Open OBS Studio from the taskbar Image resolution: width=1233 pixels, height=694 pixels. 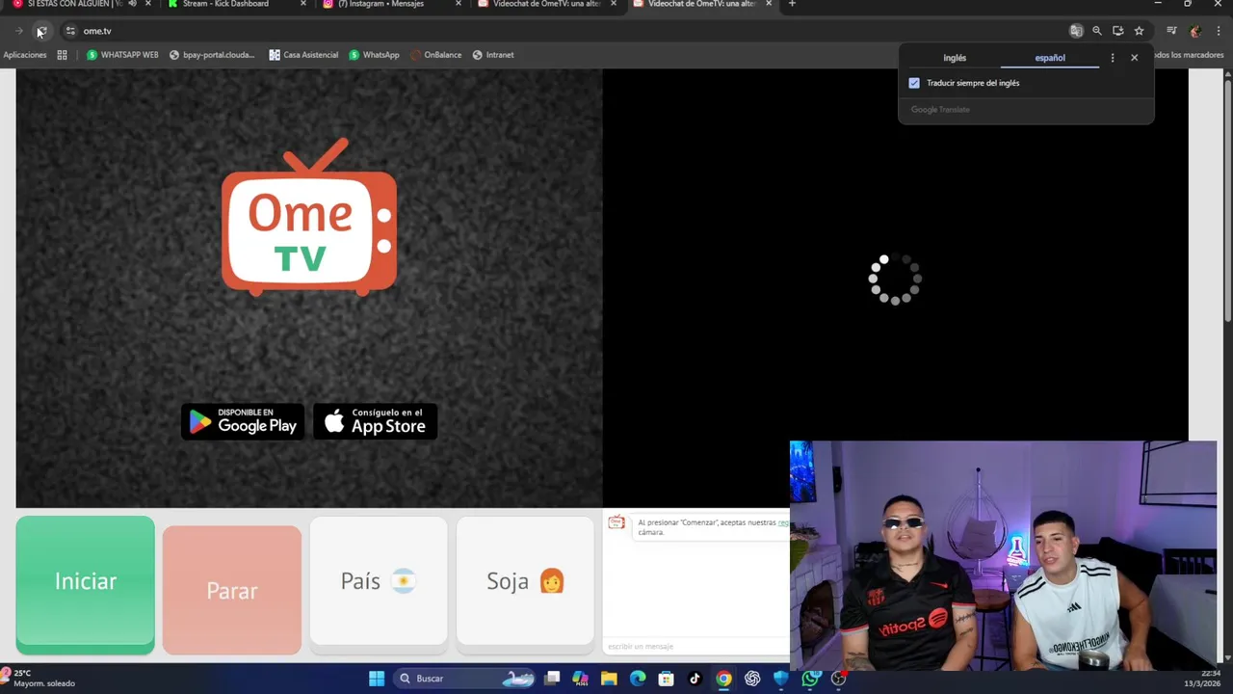839,679
